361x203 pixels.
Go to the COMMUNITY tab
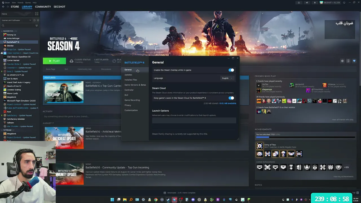(x=43, y=7)
